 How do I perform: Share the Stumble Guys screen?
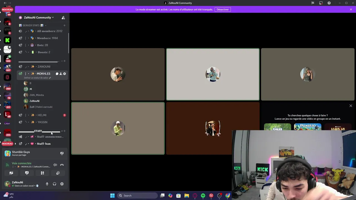coord(62,153)
